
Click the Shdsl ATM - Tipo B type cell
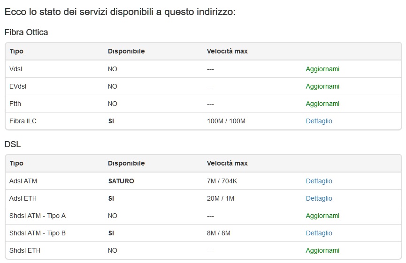tap(38, 233)
